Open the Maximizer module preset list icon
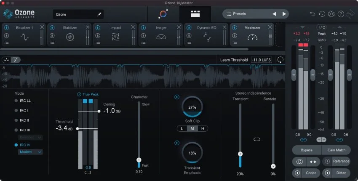This screenshot has width=358, height=181. (x=235, y=42)
